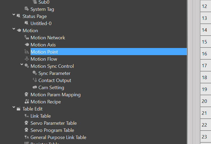Open the General Purpose Link Table
Screen dimensions: 211x144
[x=58, y=137]
